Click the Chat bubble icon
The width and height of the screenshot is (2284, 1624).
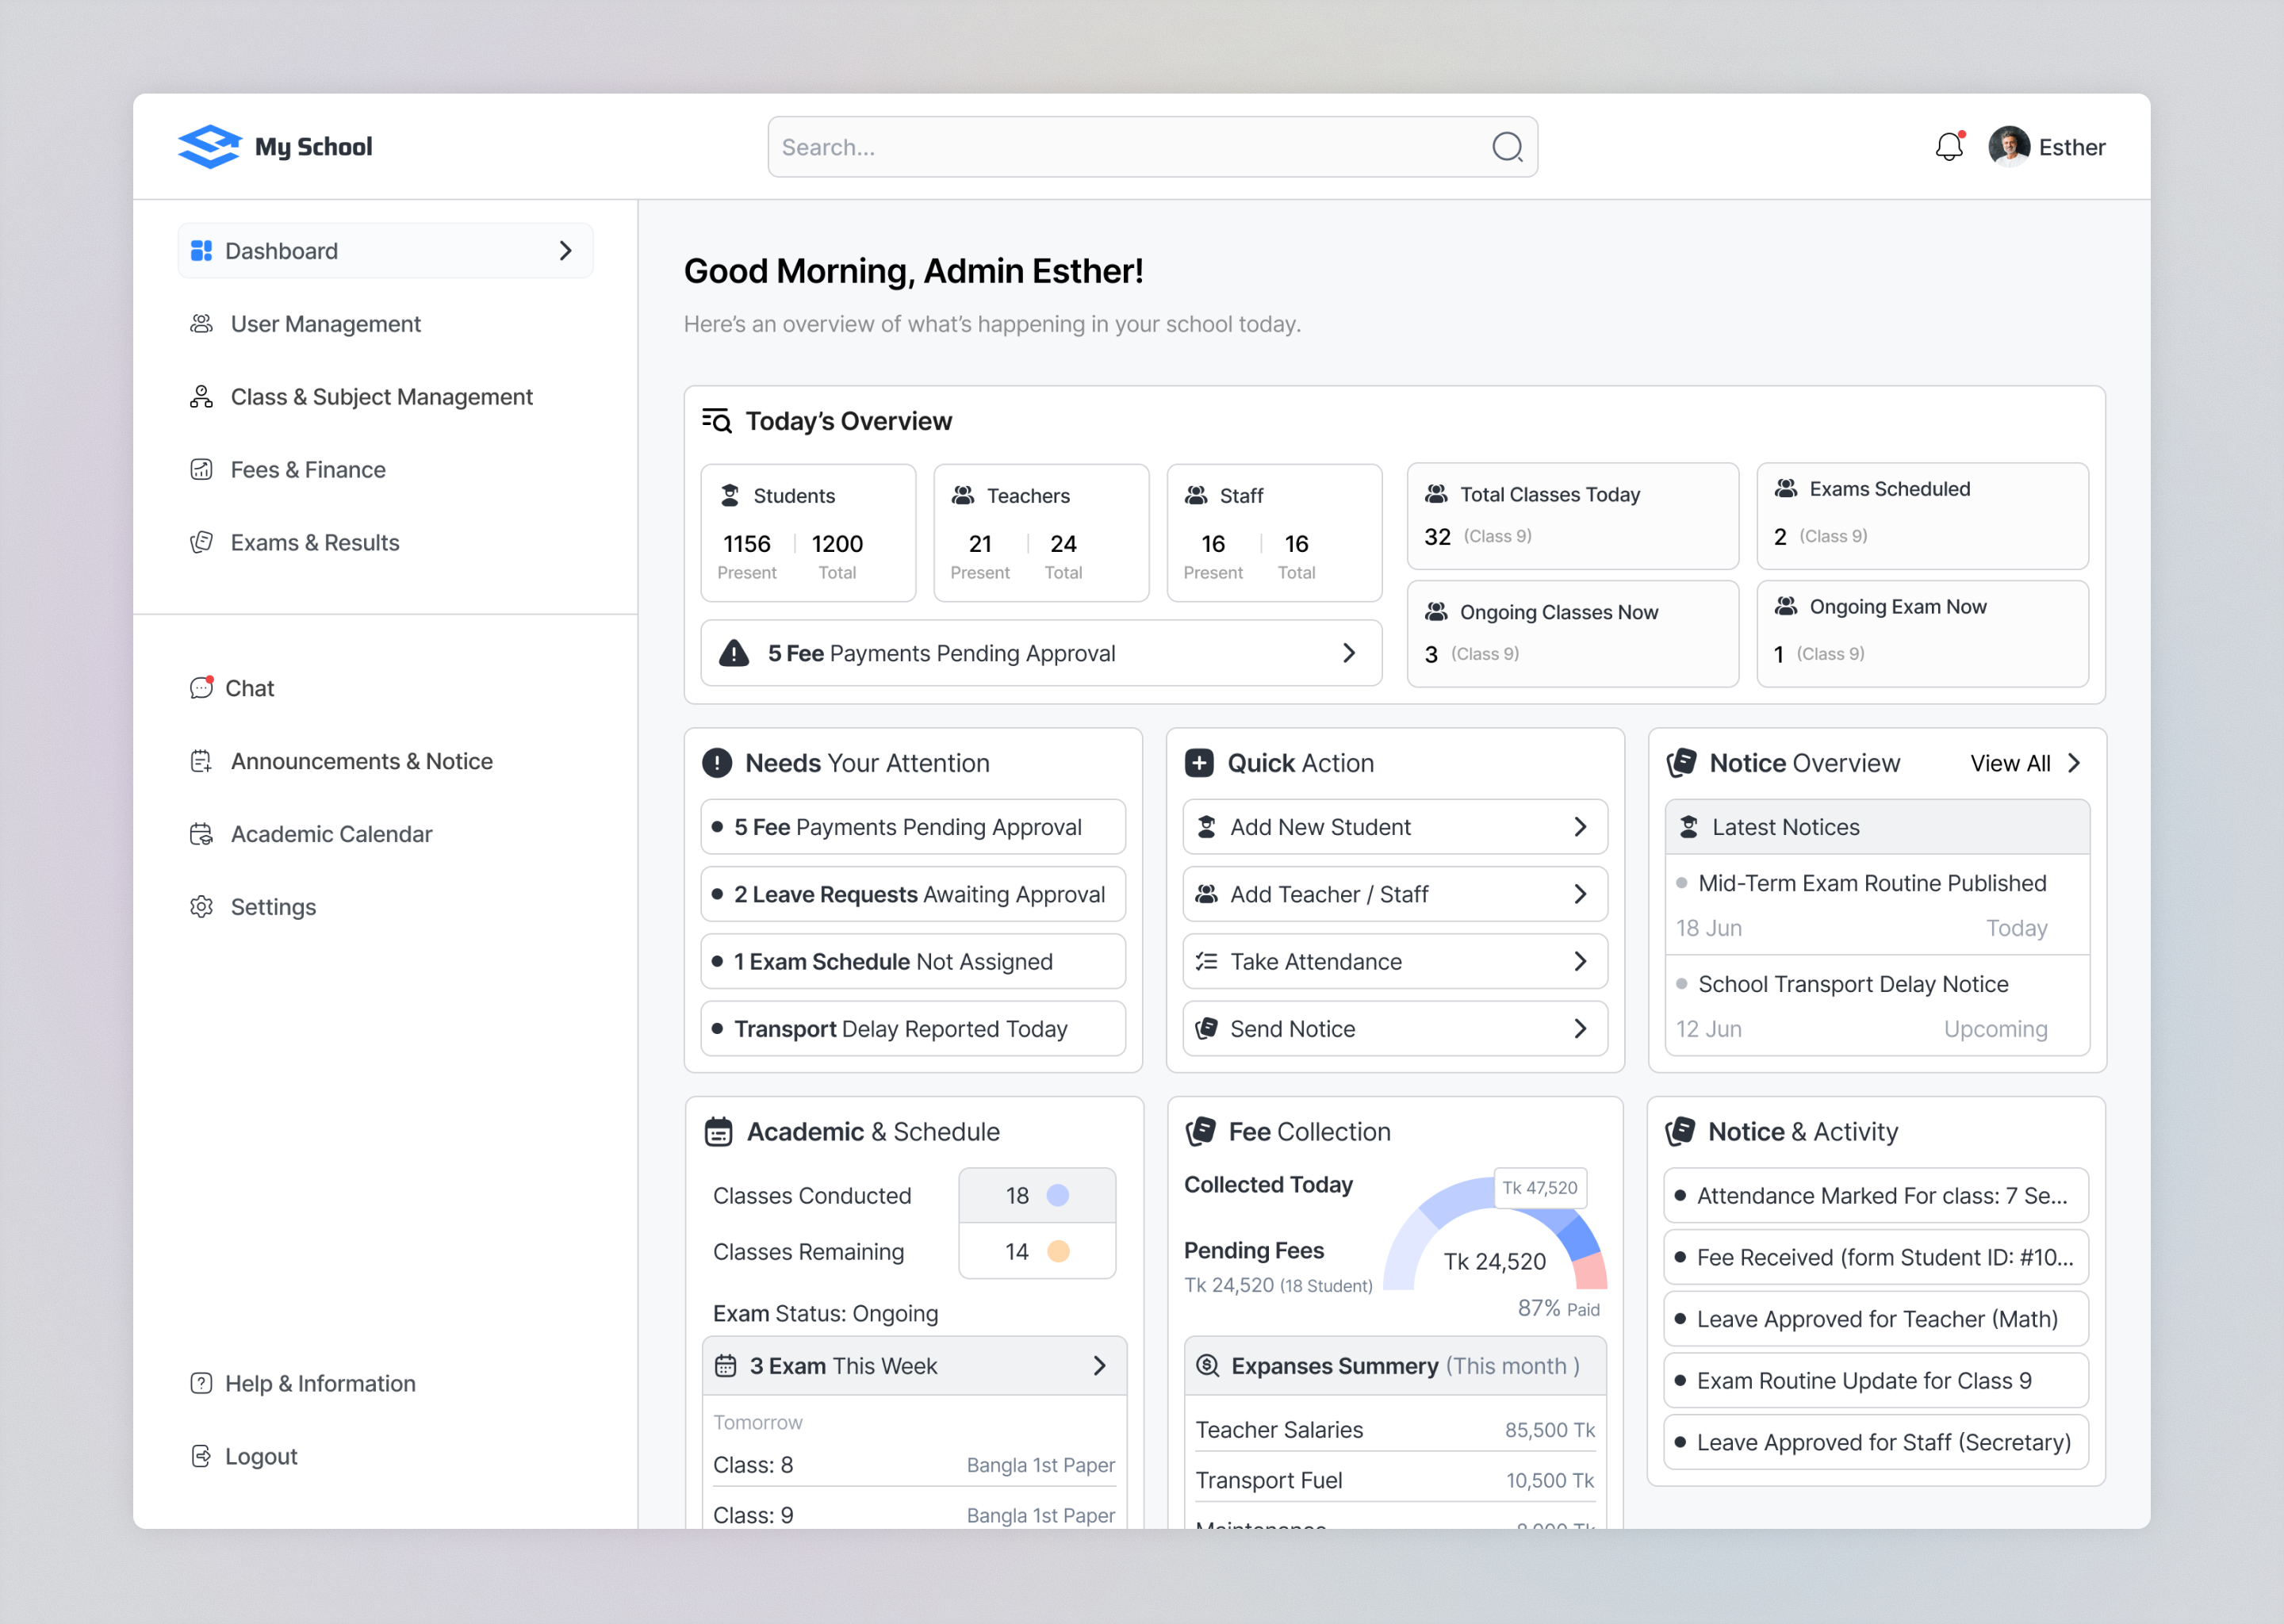pyautogui.click(x=201, y=688)
